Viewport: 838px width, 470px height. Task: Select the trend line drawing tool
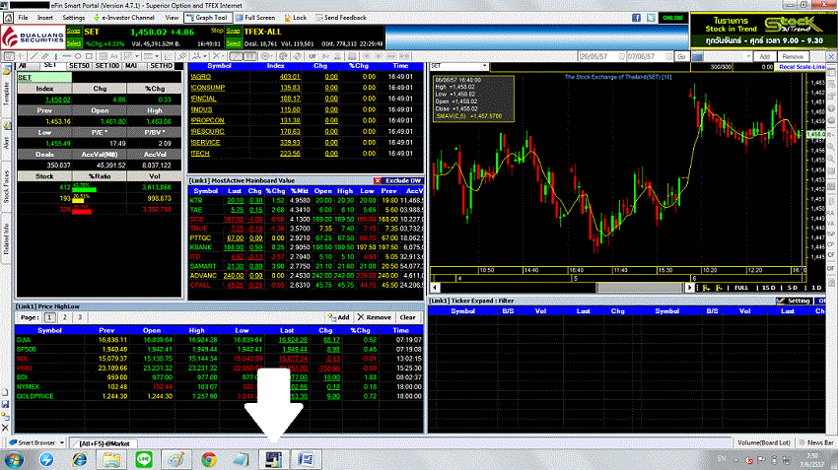tap(34, 56)
